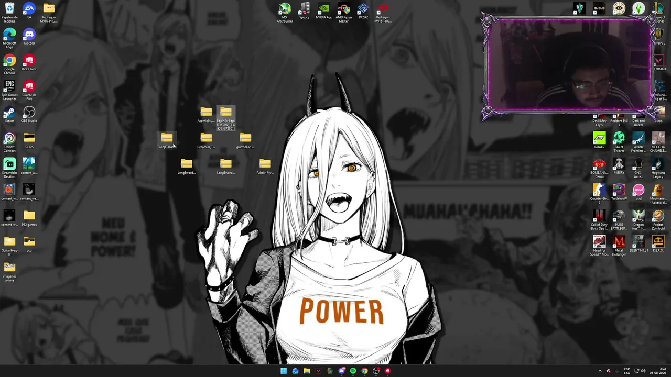The height and width of the screenshot is (377, 671).
Task: Select the osu folder on the desktop
Action: tap(29, 244)
